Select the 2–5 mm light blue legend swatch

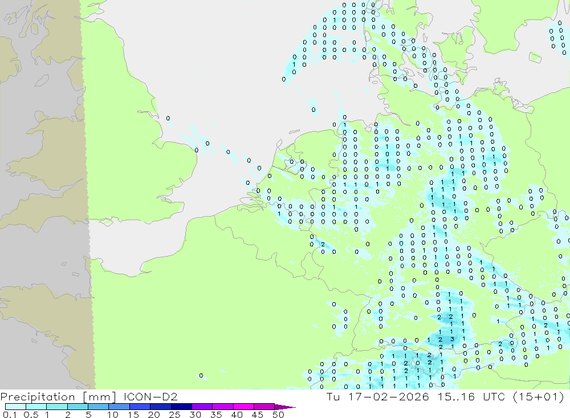click(x=78, y=407)
